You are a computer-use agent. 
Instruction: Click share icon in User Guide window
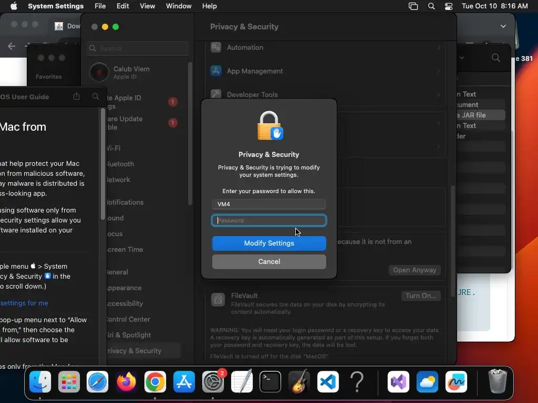coord(77,97)
